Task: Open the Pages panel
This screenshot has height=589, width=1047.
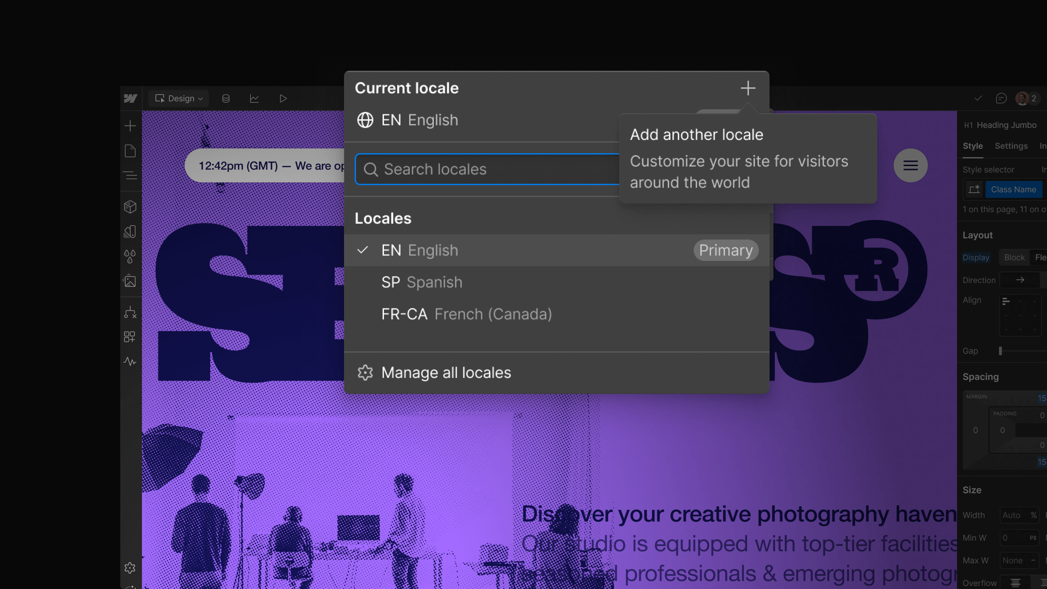Action: pos(130,151)
